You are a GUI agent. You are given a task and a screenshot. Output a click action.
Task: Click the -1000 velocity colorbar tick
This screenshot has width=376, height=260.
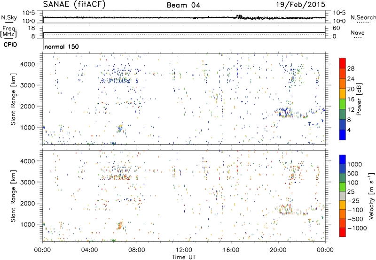click(x=357, y=228)
